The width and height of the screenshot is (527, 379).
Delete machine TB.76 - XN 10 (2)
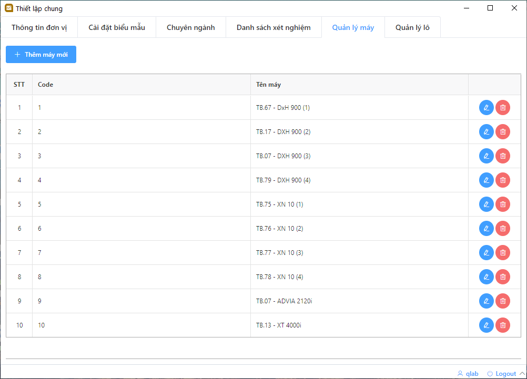click(x=502, y=229)
